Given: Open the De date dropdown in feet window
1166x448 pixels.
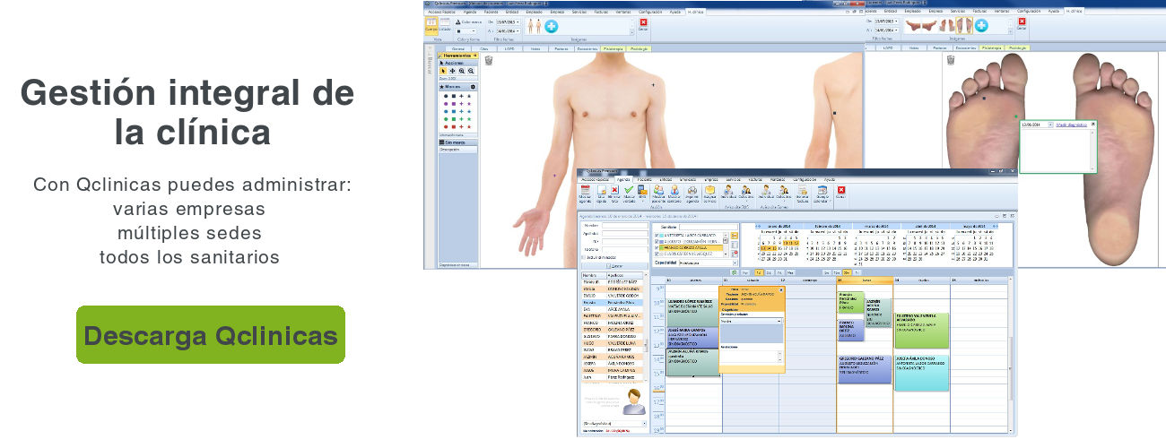Looking at the screenshot, I should tap(896, 22).
